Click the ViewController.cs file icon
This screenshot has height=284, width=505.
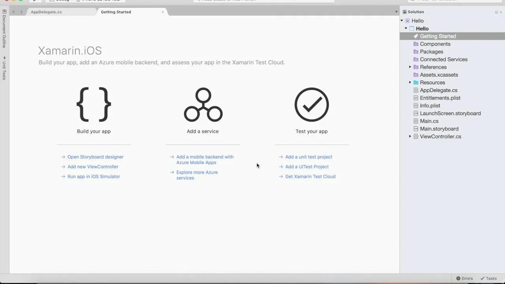pyautogui.click(x=416, y=136)
